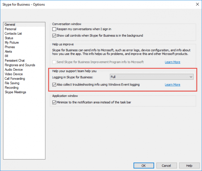202x171 pixels.
Task: Select Personal in the options list
Action: coord(10,29)
